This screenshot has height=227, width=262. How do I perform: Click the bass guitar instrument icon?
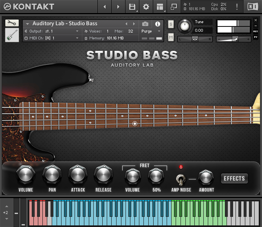pyautogui.click(x=12, y=35)
